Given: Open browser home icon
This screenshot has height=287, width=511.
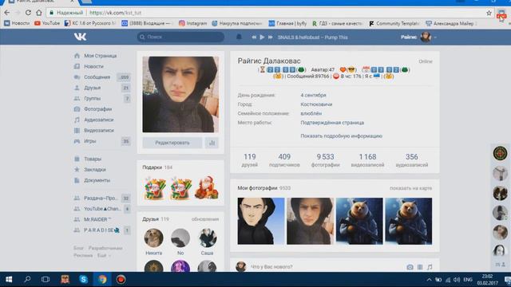Looking at the screenshot, I should 39,13.
